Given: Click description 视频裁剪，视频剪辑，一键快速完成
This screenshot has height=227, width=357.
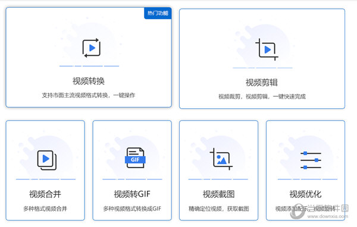Looking at the screenshot, I should click(x=262, y=96).
